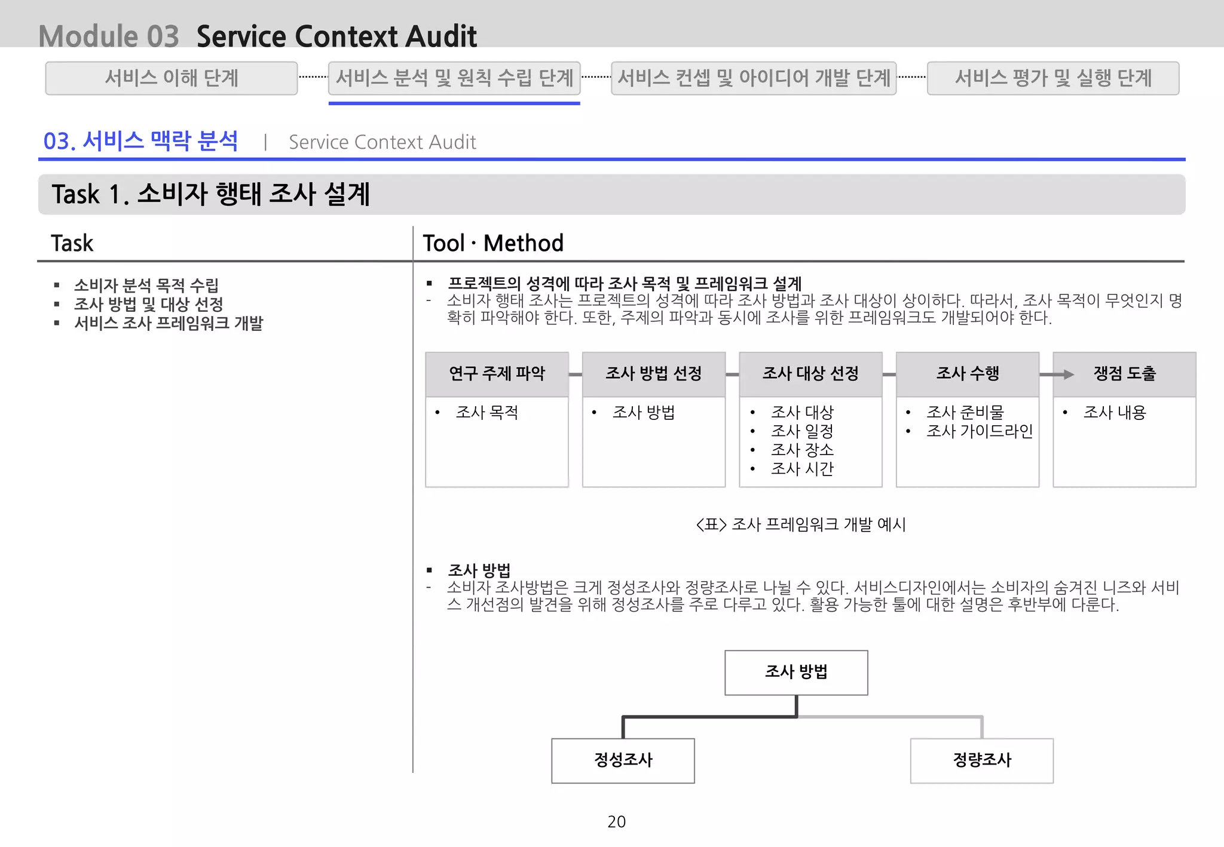This screenshot has width=1224, height=847.
Task: Click the blue 03. 서비스 맥락 분석 heading
Action: (x=140, y=141)
